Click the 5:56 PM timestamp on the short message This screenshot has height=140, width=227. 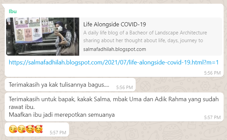124,87
